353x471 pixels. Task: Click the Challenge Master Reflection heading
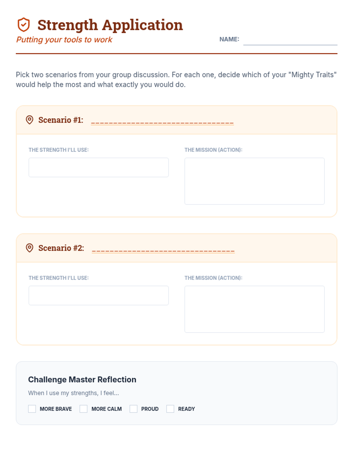(x=82, y=379)
